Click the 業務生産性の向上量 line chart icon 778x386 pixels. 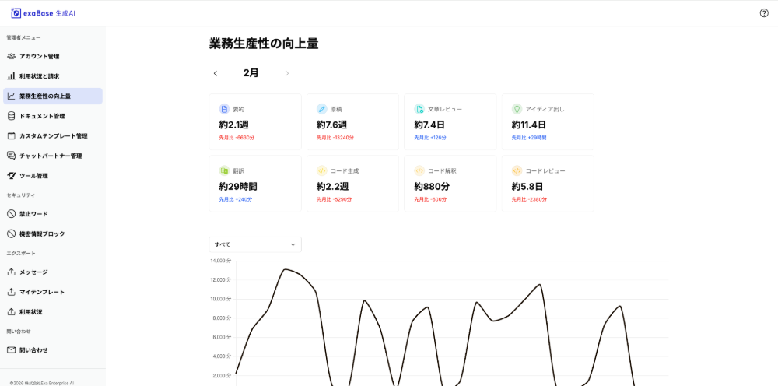[12, 96]
